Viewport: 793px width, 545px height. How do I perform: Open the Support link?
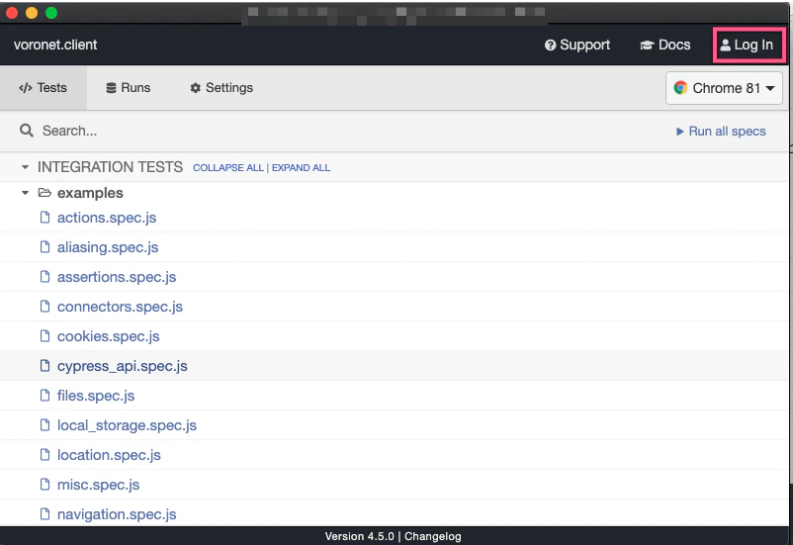(x=577, y=45)
